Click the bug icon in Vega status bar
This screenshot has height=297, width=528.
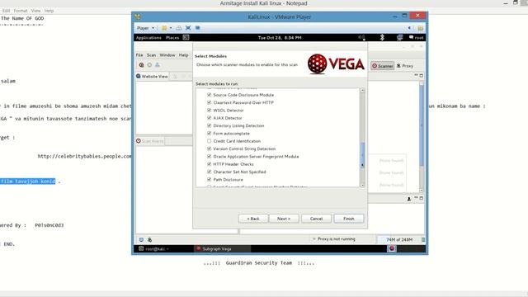(x=149, y=239)
